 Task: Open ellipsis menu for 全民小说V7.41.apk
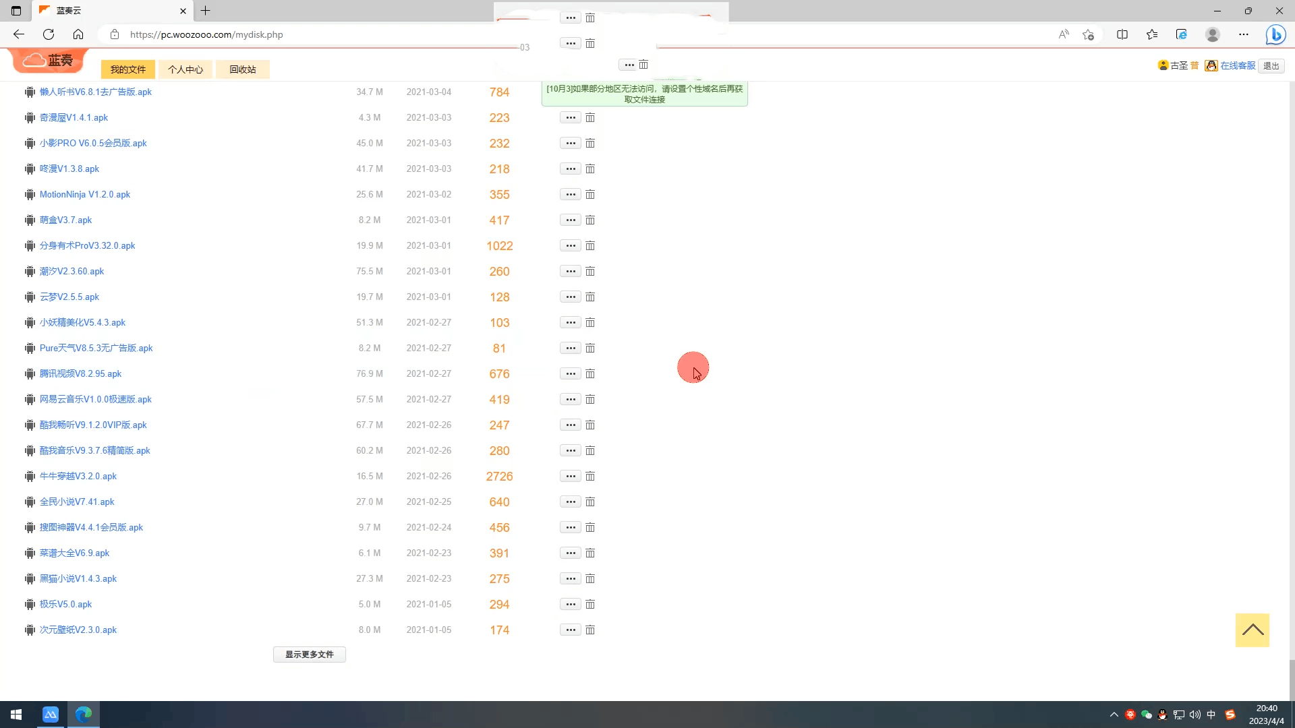pos(571,502)
